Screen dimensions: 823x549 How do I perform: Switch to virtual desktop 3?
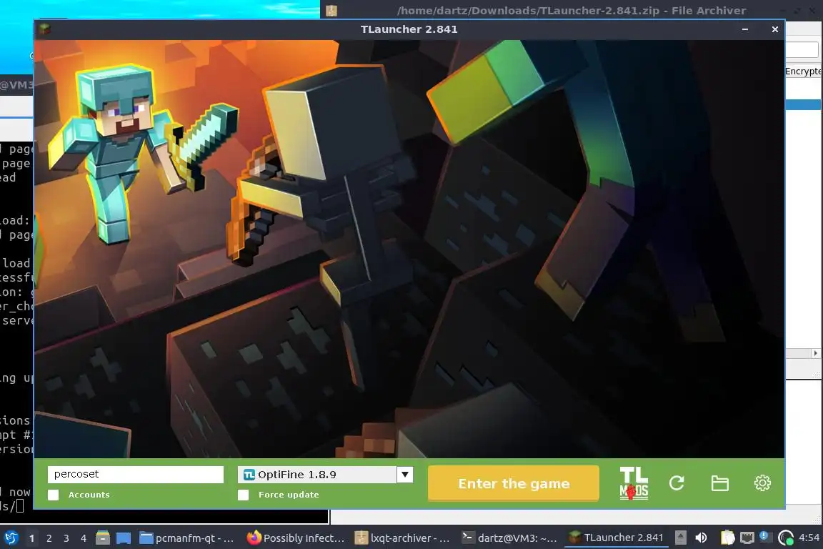[66, 538]
